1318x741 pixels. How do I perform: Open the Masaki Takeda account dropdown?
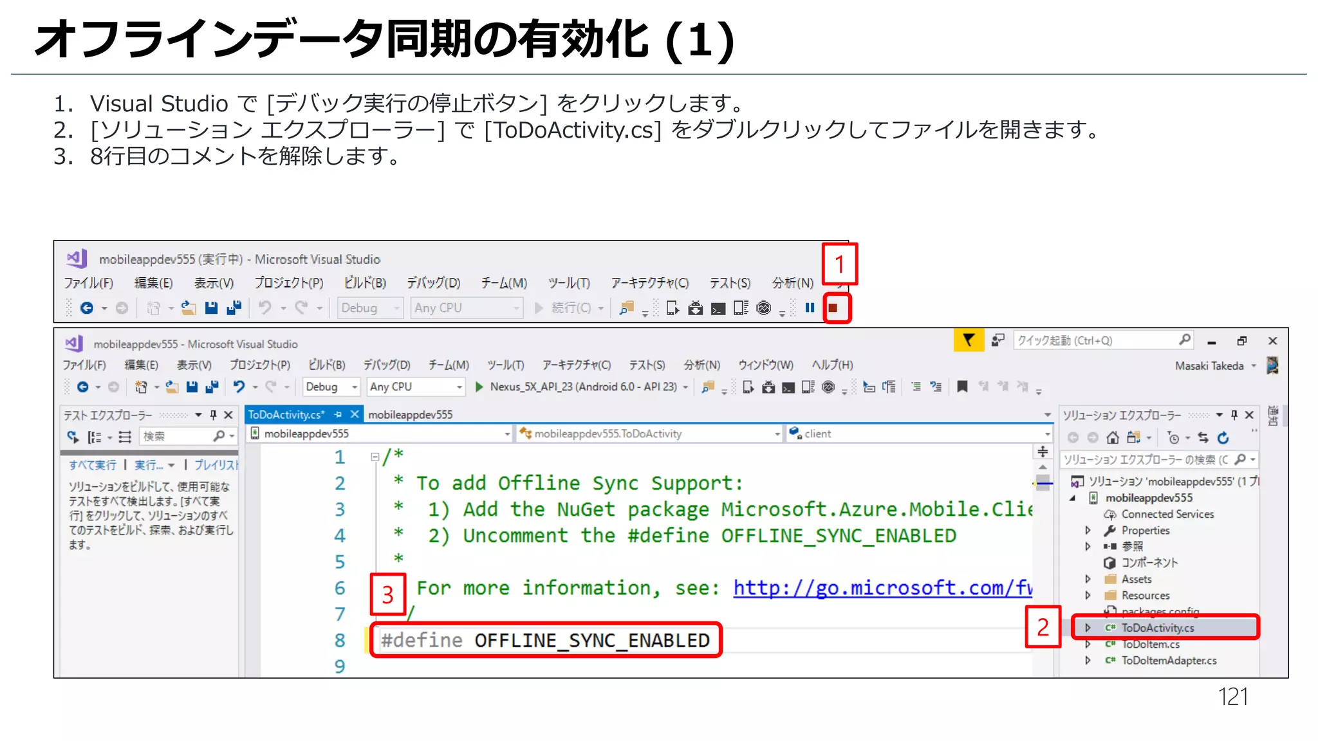click(1254, 365)
